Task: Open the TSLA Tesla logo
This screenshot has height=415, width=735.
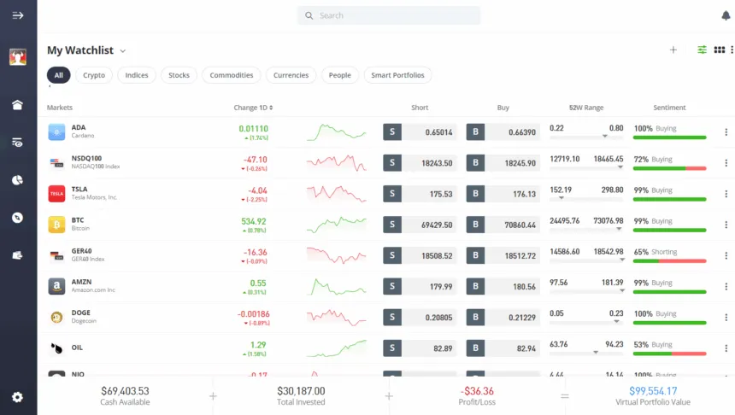Action: 56,194
